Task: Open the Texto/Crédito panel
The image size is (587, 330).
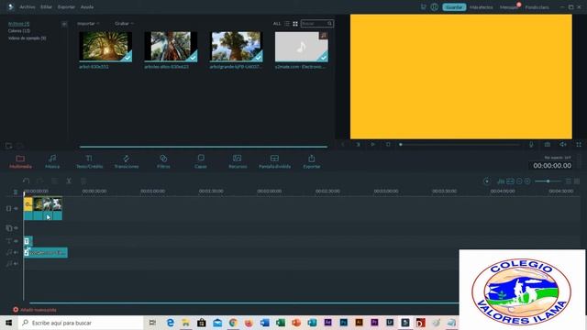Action: tap(89, 161)
